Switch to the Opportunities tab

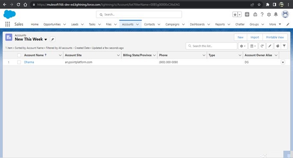pyautogui.click(x=52, y=24)
